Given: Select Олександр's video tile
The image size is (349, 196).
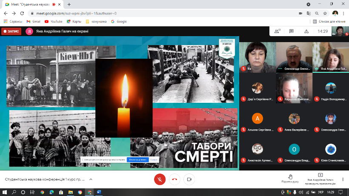Looking at the screenshot, I should coord(293,56).
